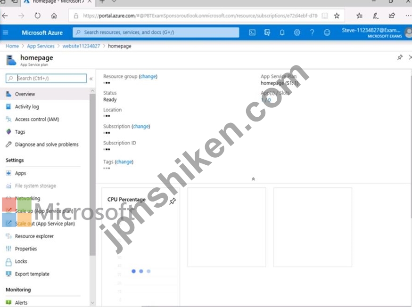Click the Status value Ready

[x=110, y=100]
